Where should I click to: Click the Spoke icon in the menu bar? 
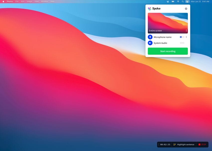[168, 1]
